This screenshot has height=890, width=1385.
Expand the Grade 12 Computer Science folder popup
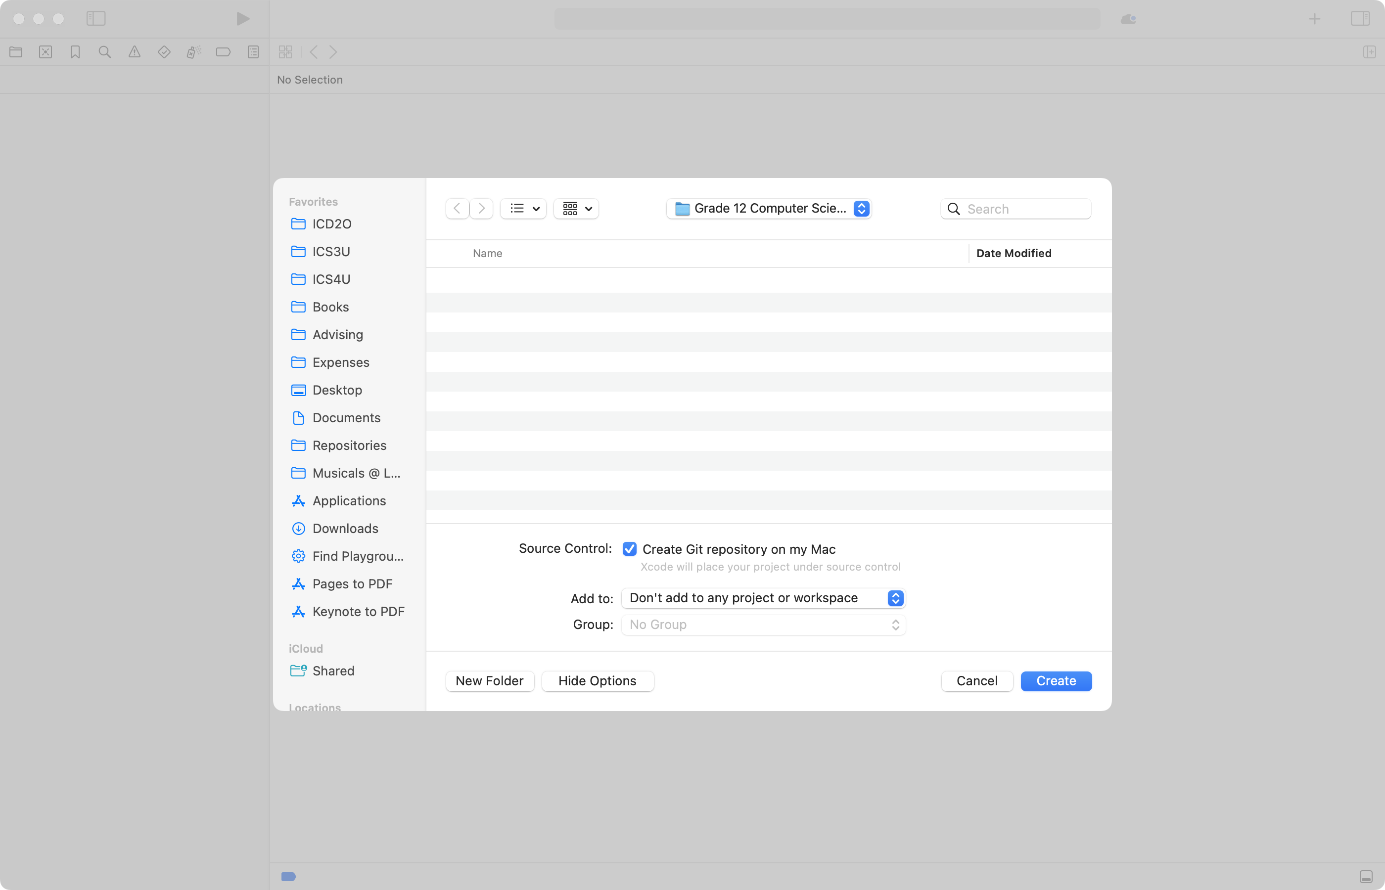tap(768, 208)
